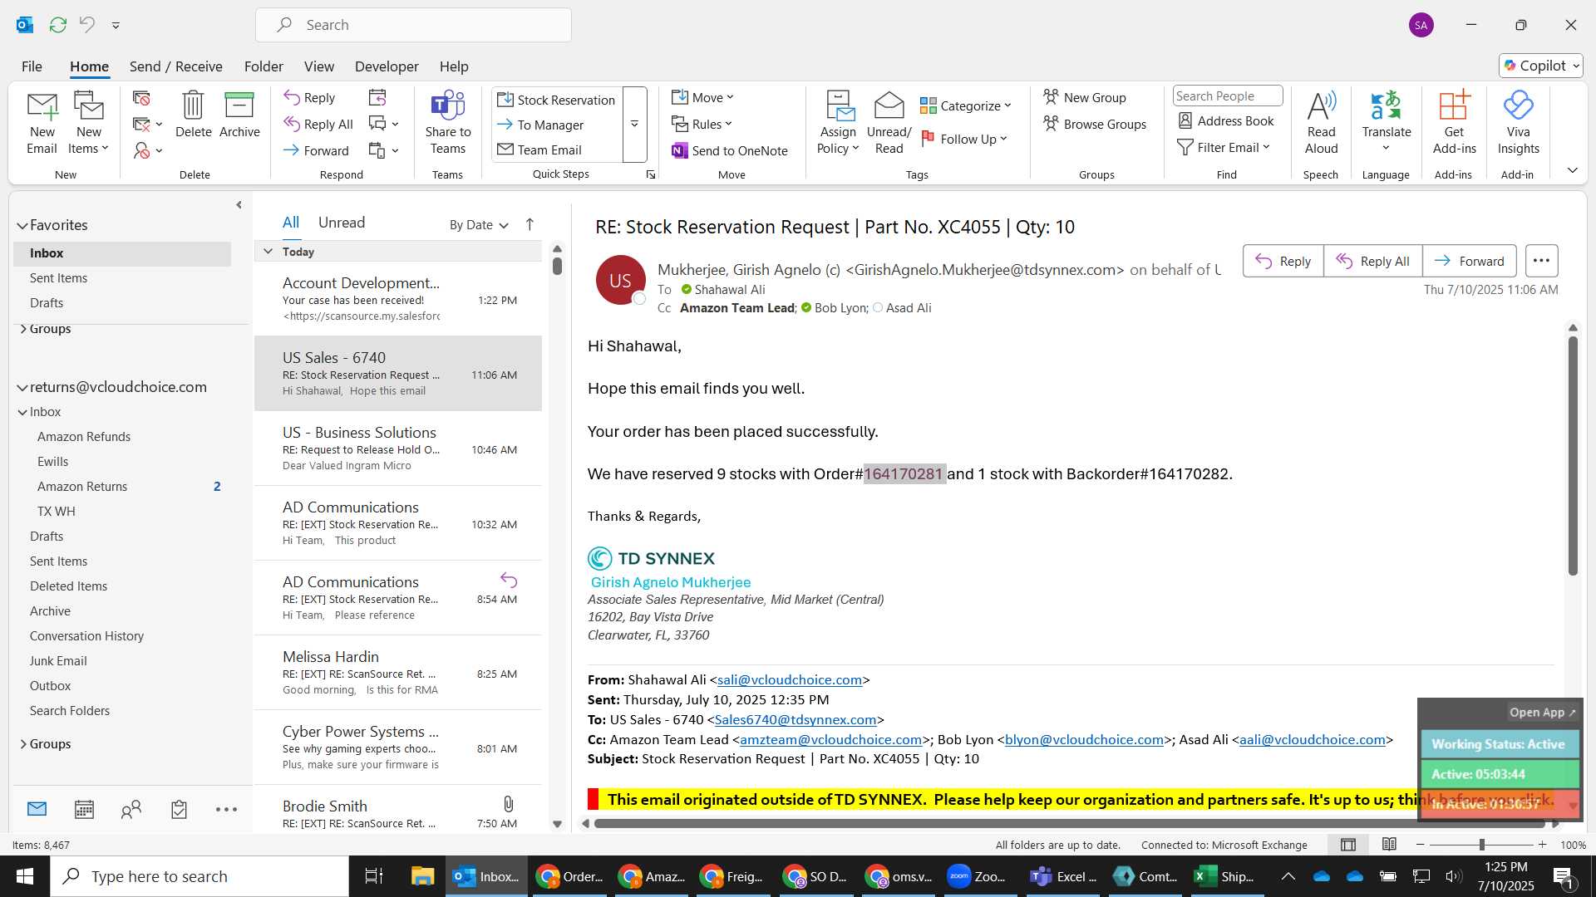
Task: Collapse the Favorites section
Action: [x=22, y=225]
